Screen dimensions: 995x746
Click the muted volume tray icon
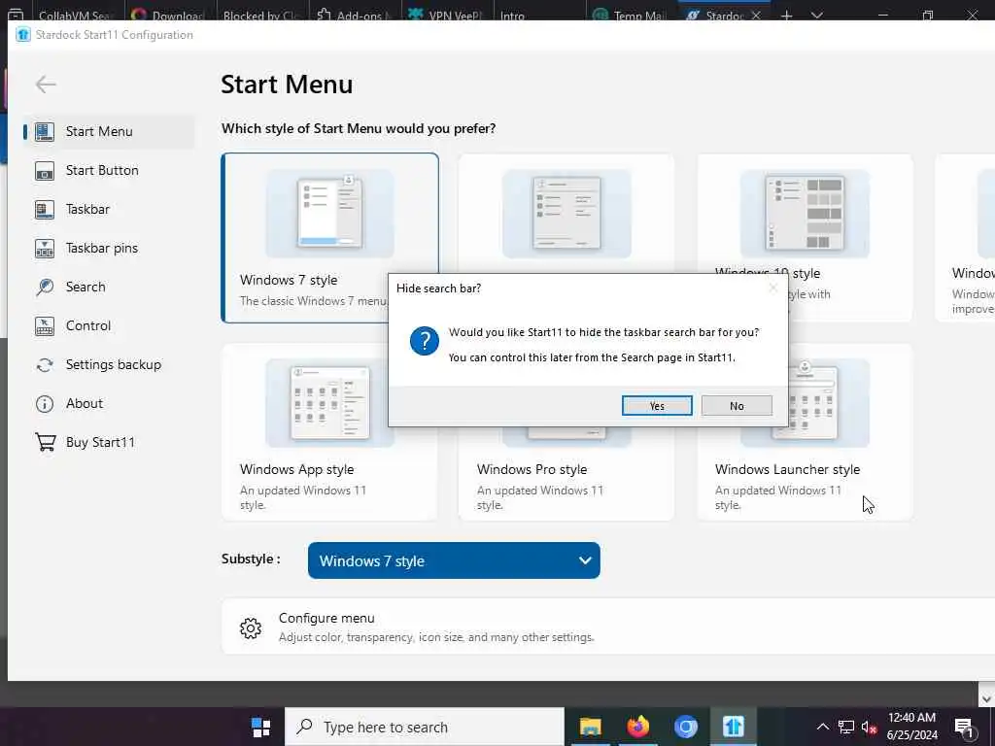pyautogui.click(x=869, y=727)
